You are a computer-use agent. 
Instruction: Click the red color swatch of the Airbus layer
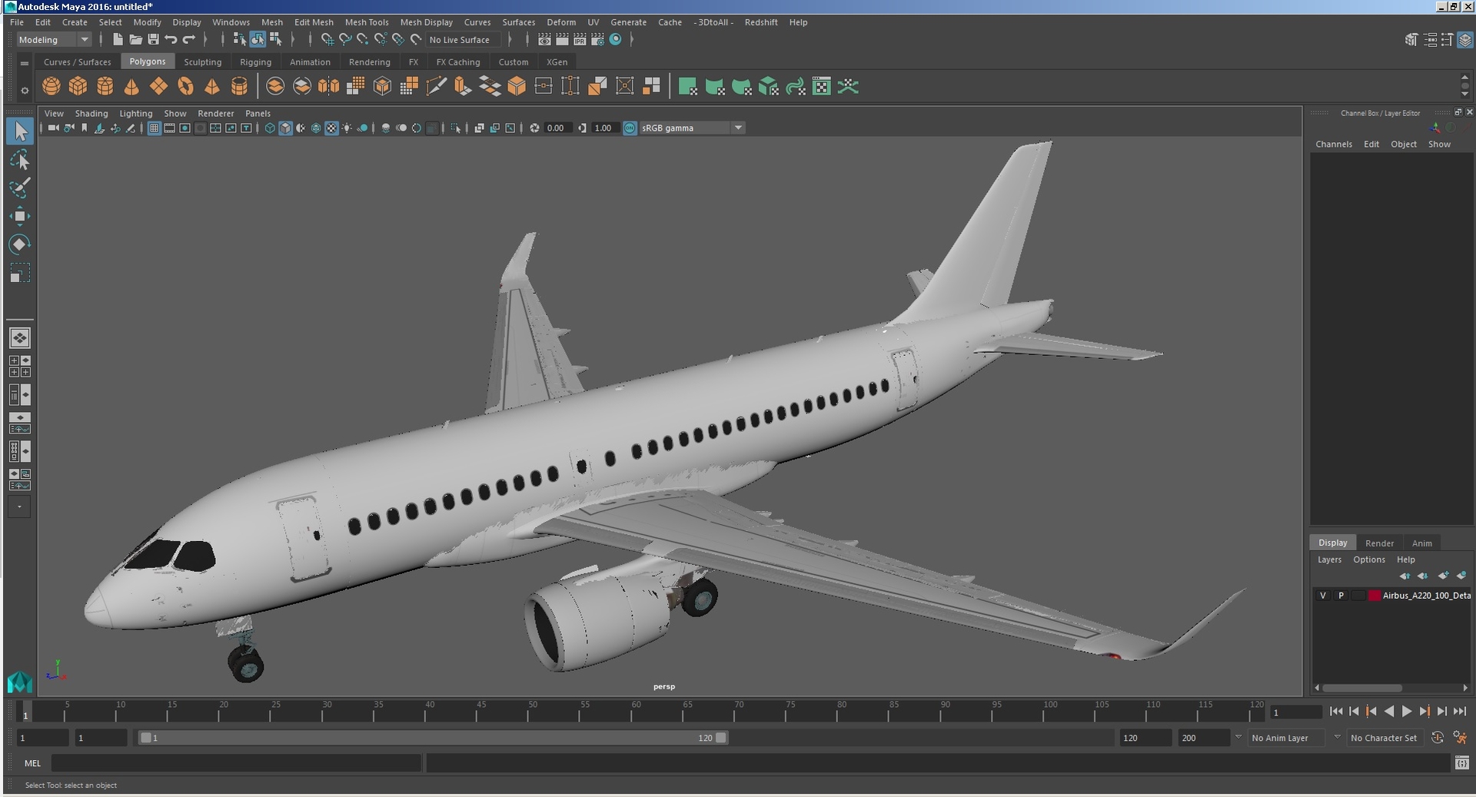[x=1375, y=596]
